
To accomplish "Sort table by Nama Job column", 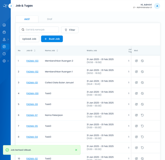I will (57, 51).
